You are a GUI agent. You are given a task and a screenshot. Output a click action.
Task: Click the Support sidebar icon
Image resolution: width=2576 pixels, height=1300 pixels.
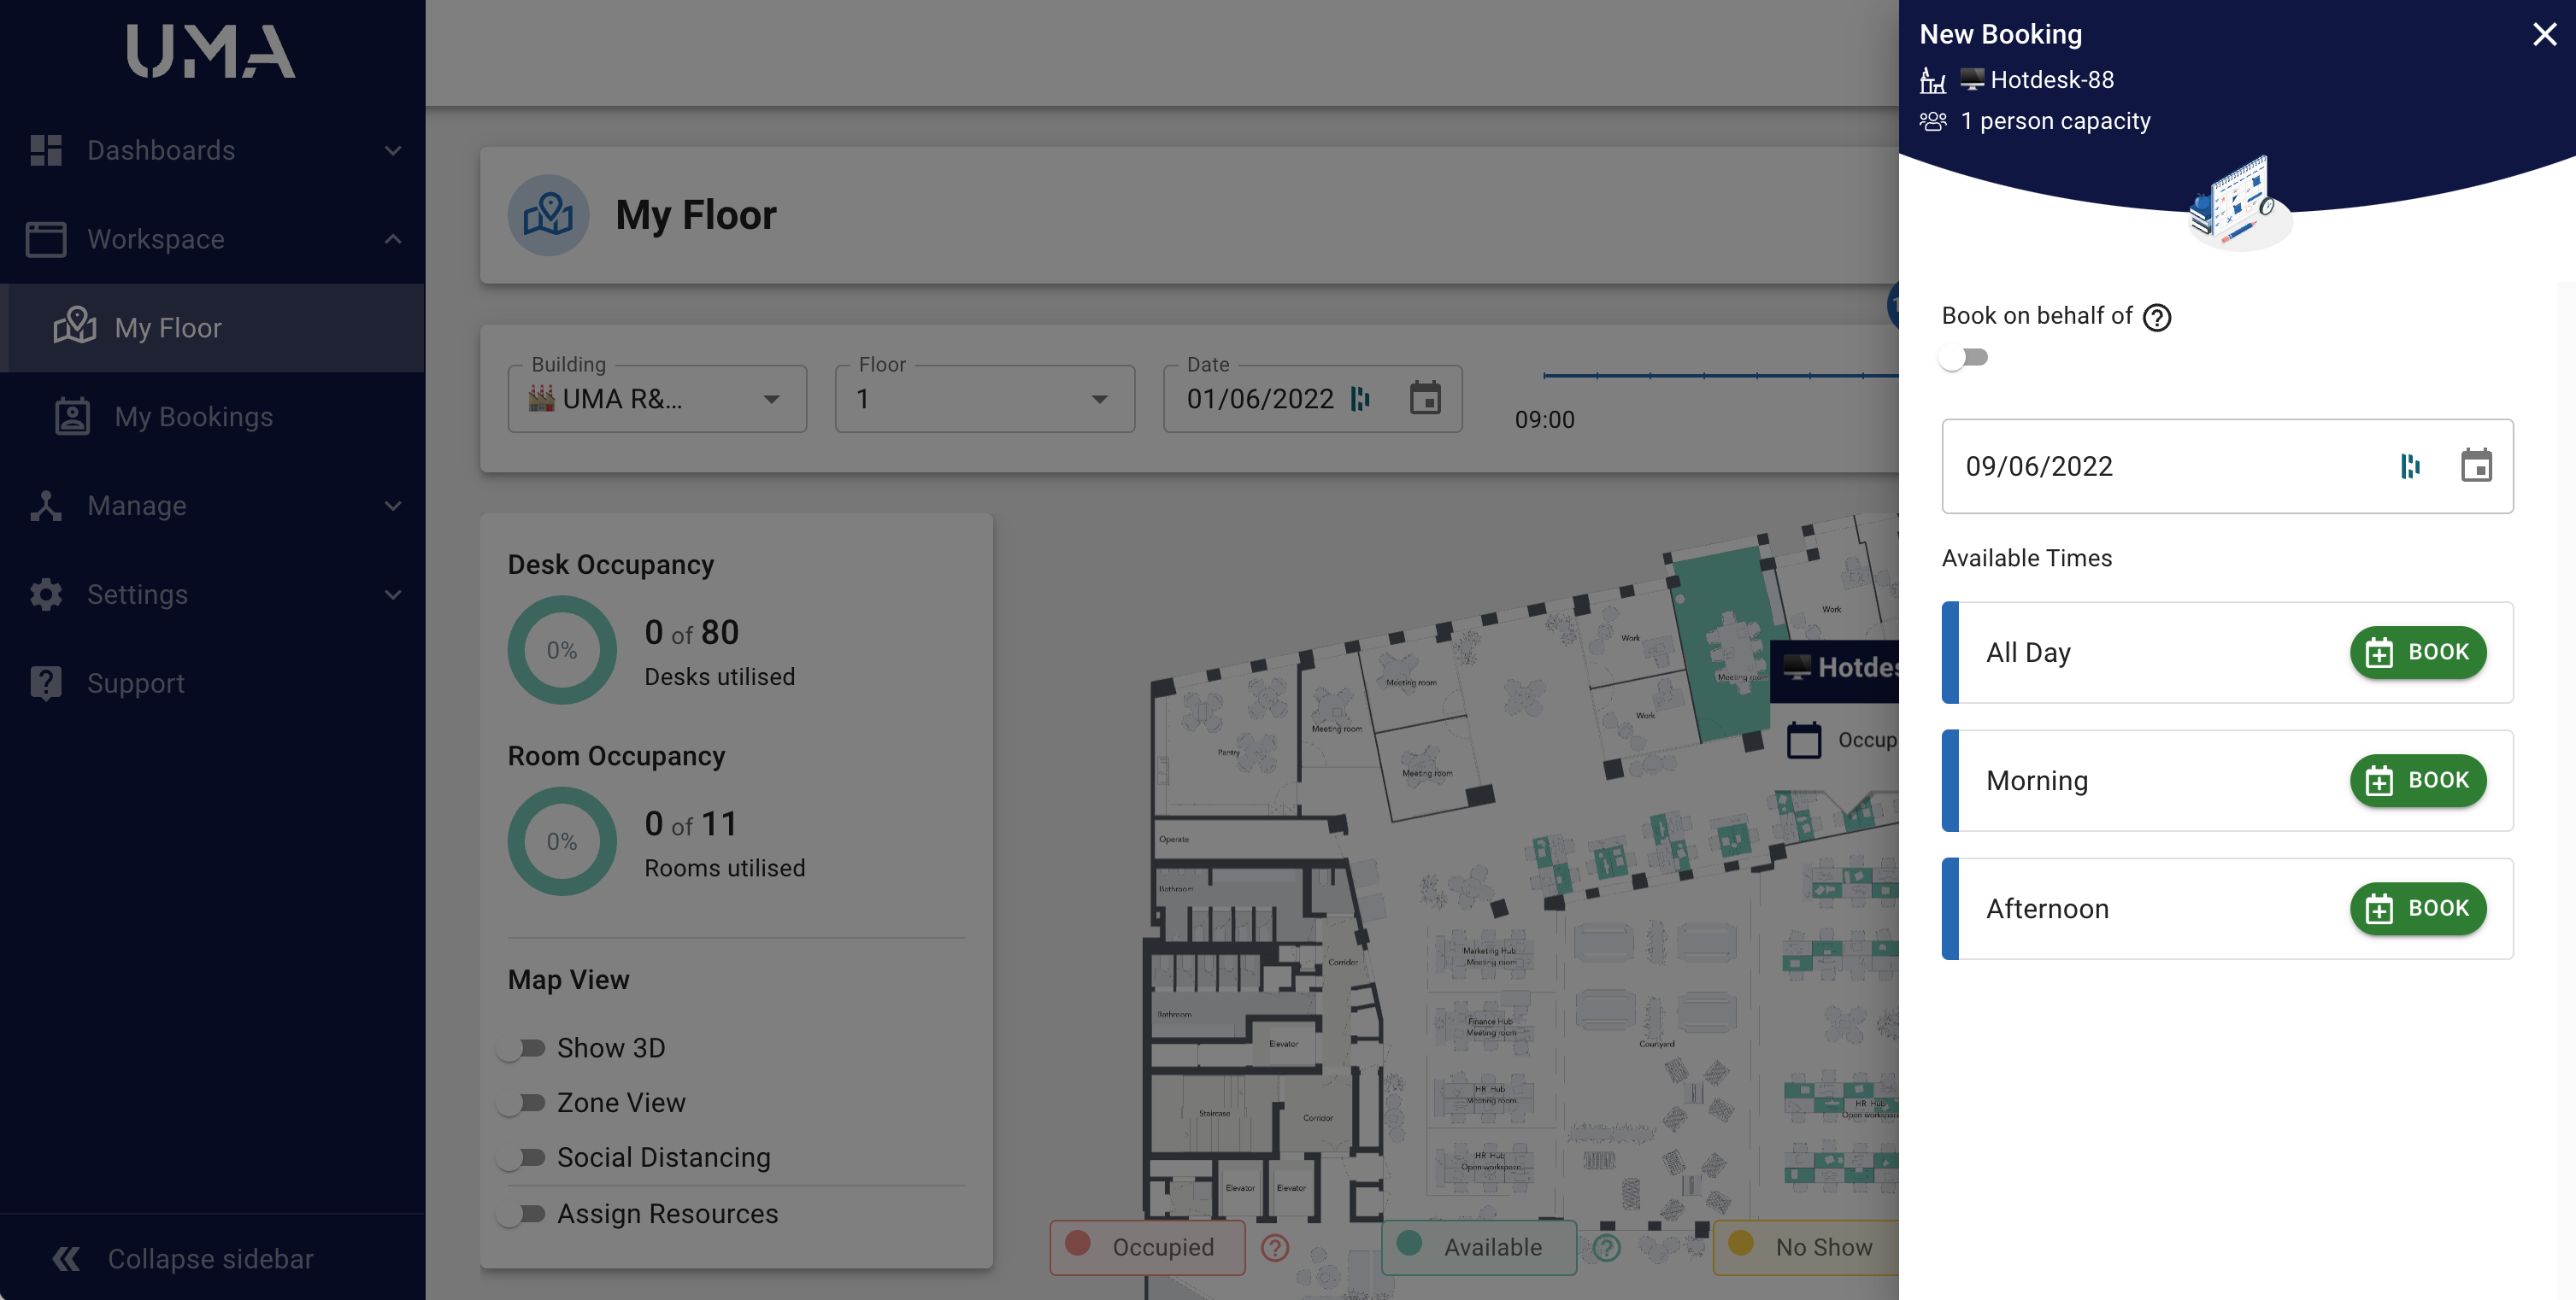click(46, 683)
